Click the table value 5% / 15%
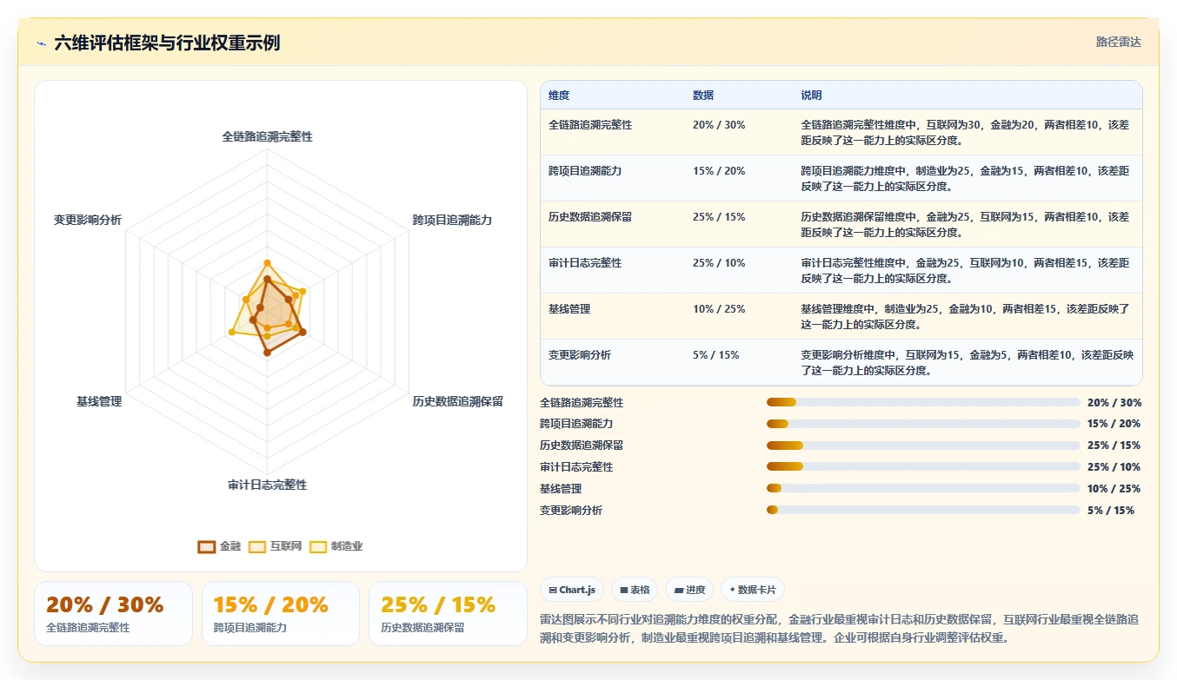 (x=716, y=355)
